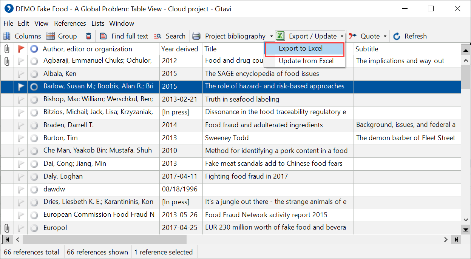The image size is (471, 259).
Task: Expand the Project bibliography dropdown arrow
Action: click(272, 37)
